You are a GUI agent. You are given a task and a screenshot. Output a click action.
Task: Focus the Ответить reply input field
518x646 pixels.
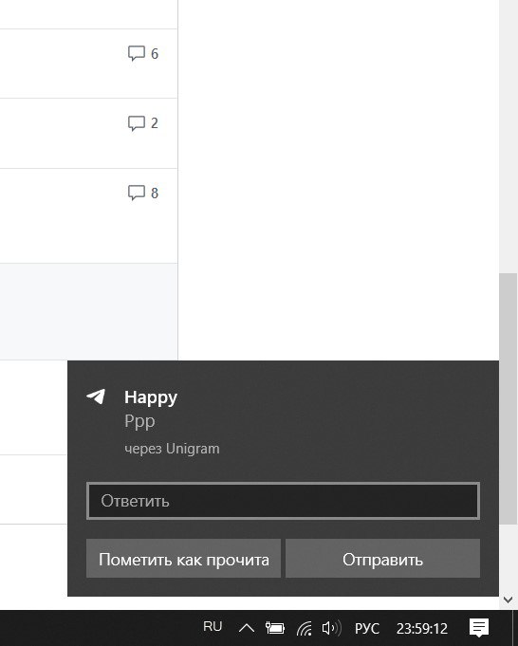(283, 501)
